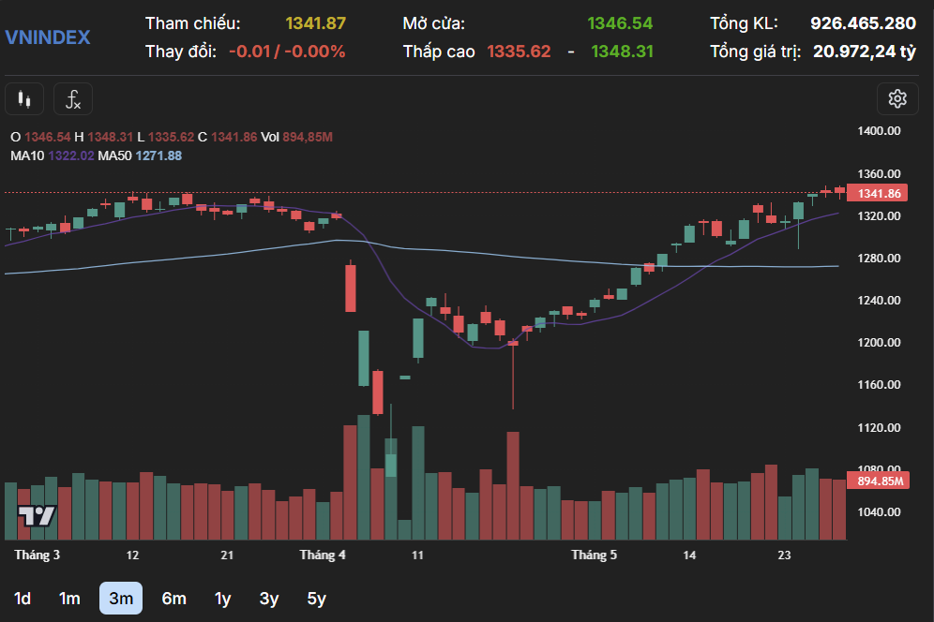Open the candlestick chart type selector

(x=24, y=98)
